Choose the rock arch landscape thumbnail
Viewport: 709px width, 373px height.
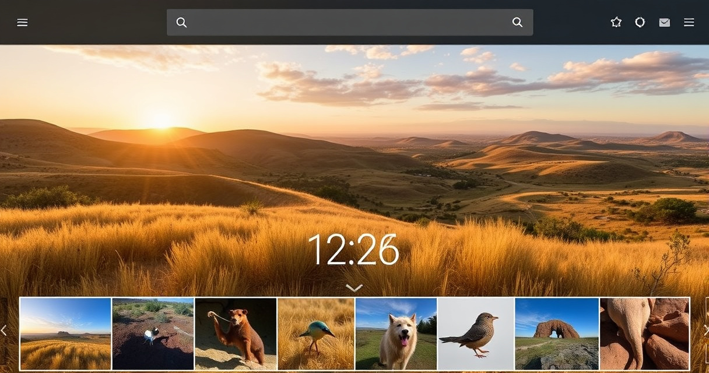coord(556,333)
